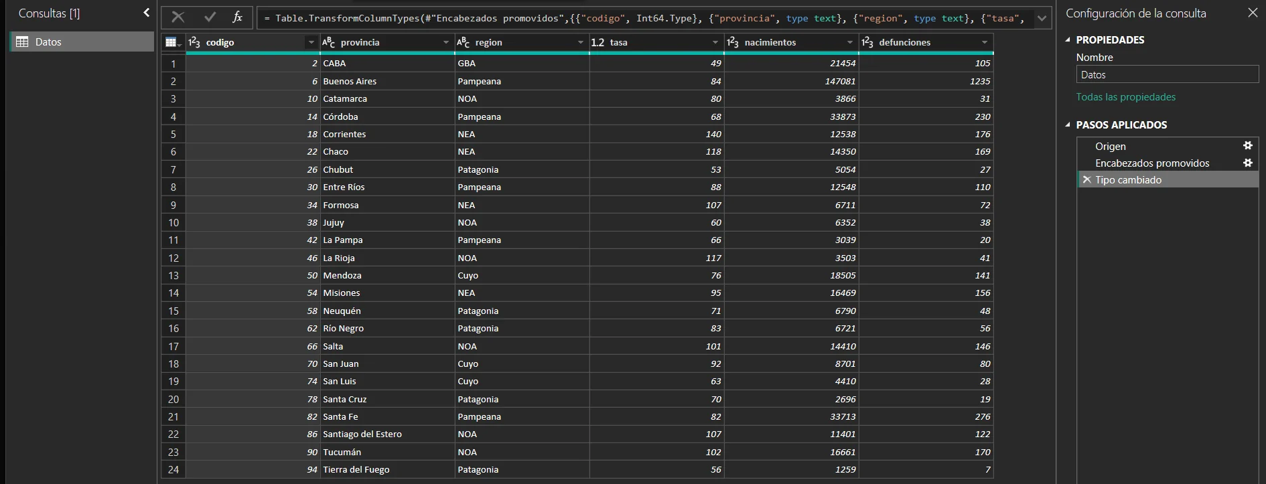
Task: Collapse the PROPIEDADES section
Action: [x=1068, y=39]
